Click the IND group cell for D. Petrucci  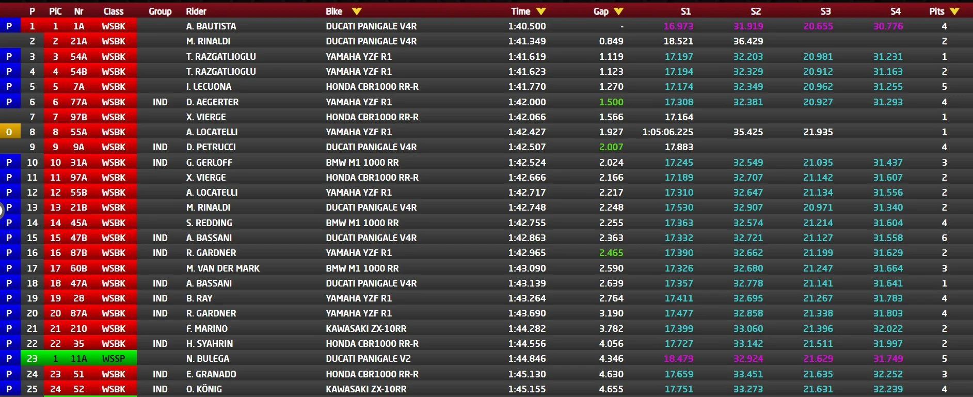160,147
